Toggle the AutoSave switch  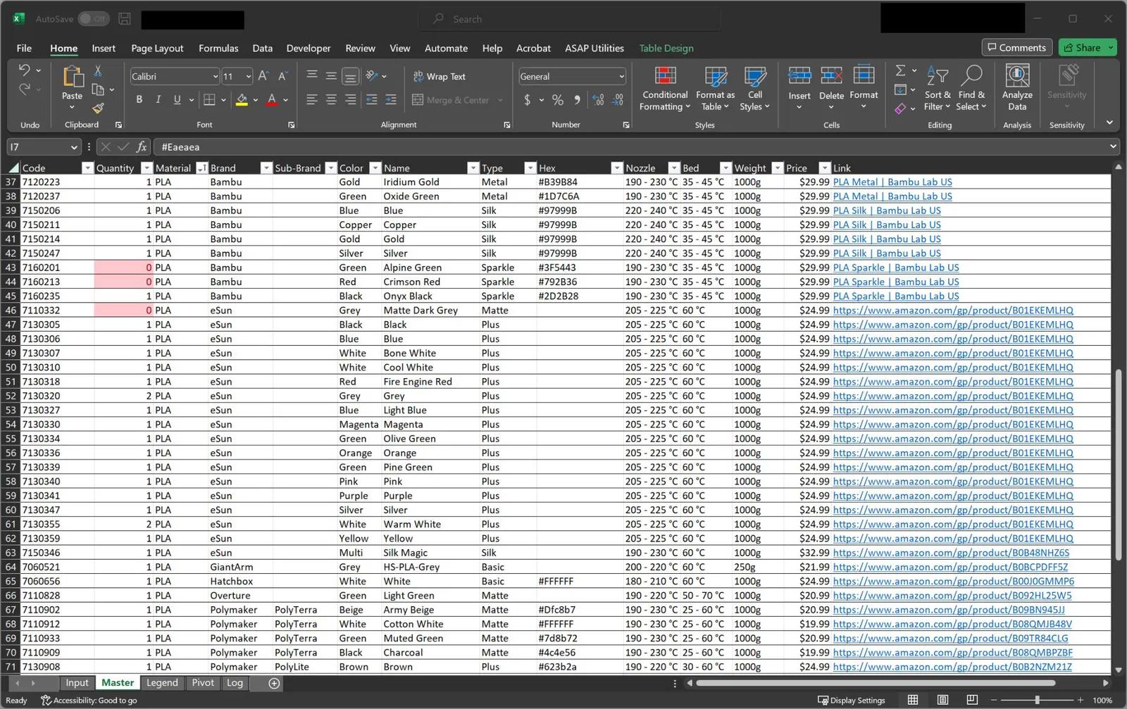94,19
